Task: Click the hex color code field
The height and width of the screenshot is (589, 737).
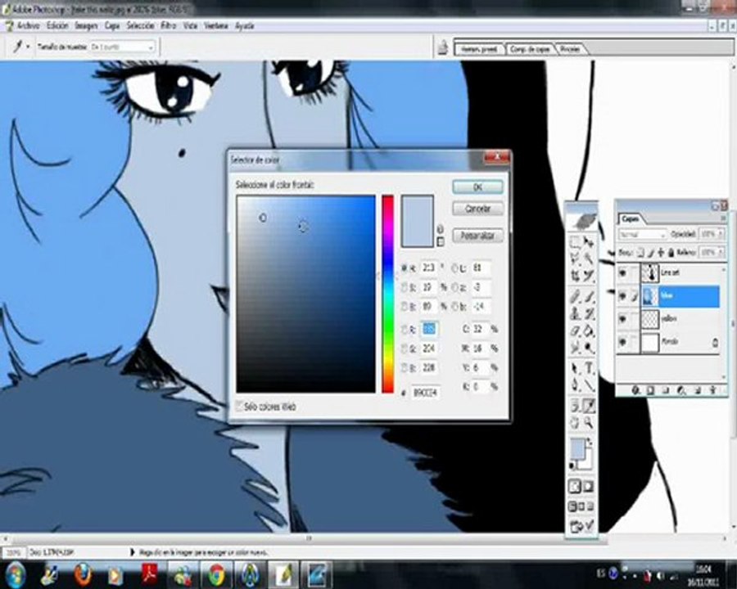Action: pos(425,392)
